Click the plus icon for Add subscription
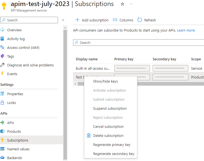The width and height of the screenshot is (204, 161). pyautogui.click(x=77, y=20)
